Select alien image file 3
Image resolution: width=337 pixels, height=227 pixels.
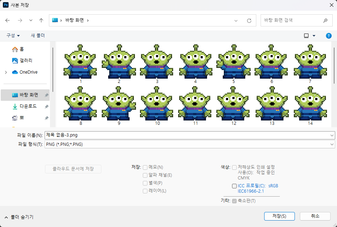point(157,64)
